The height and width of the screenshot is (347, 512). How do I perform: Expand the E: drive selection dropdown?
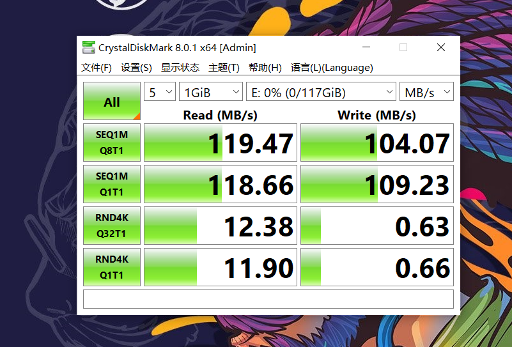(321, 92)
